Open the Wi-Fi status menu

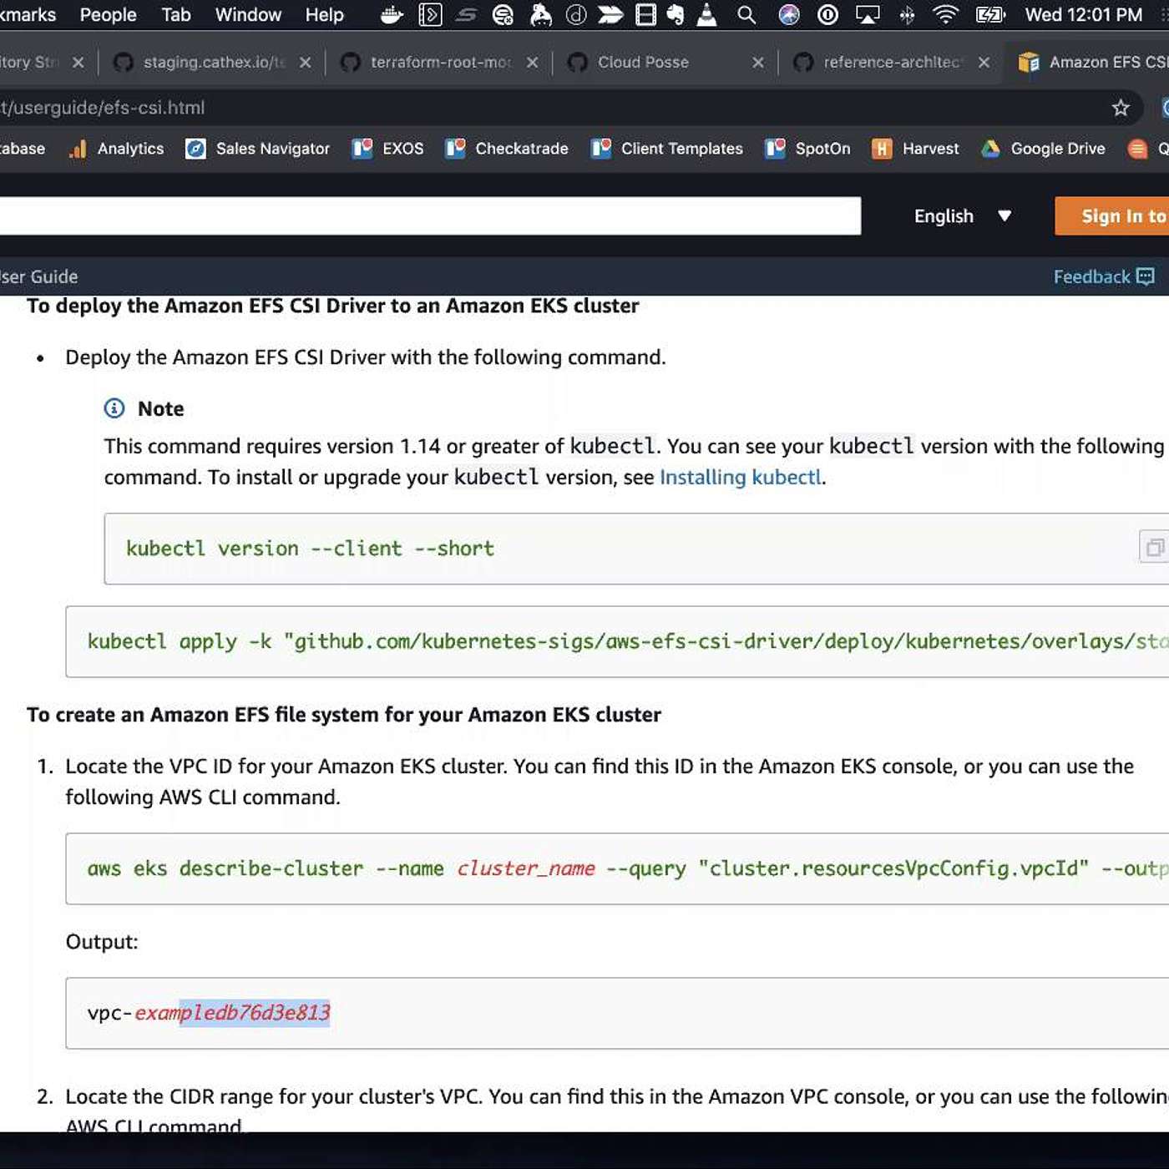point(945,15)
